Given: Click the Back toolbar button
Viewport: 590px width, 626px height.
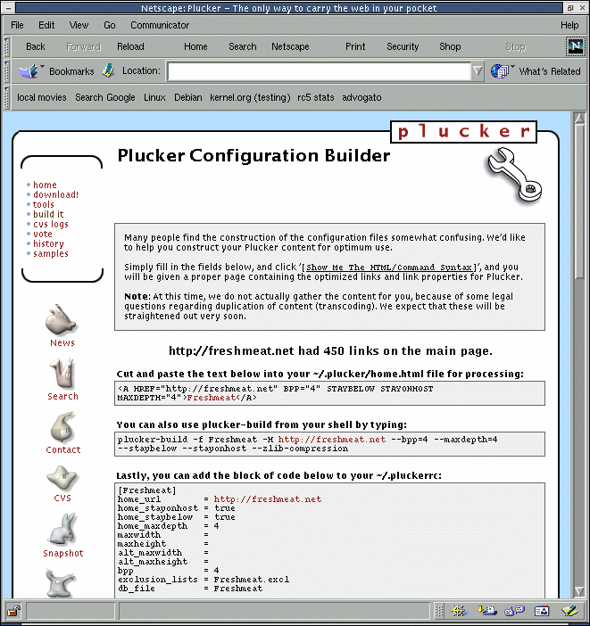Looking at the screenshot, I should pyautogui.click(x=36, y=46).
